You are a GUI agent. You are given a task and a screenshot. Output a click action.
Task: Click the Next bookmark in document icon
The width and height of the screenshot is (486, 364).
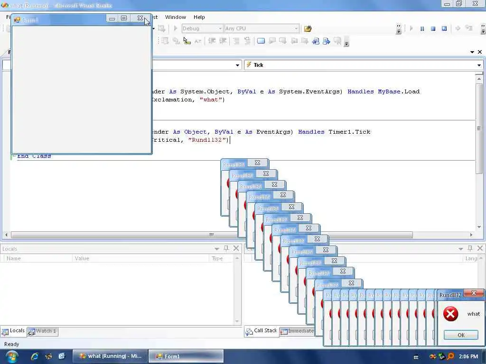(x=326, y=41)
